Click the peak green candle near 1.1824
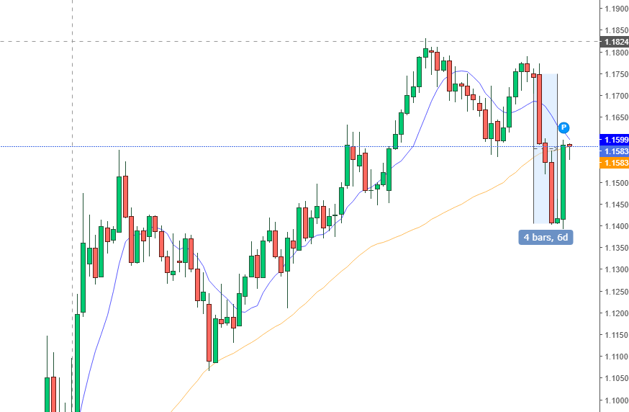The height and width of the screenshot is (412, 629). [x=425, y=52]
